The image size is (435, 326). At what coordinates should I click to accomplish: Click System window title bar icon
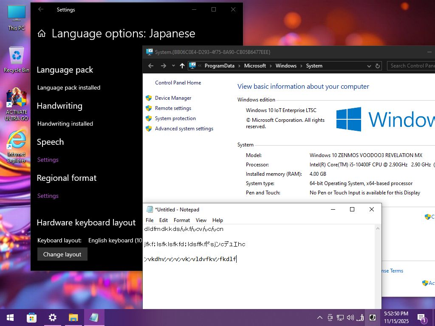pos(150,52)
